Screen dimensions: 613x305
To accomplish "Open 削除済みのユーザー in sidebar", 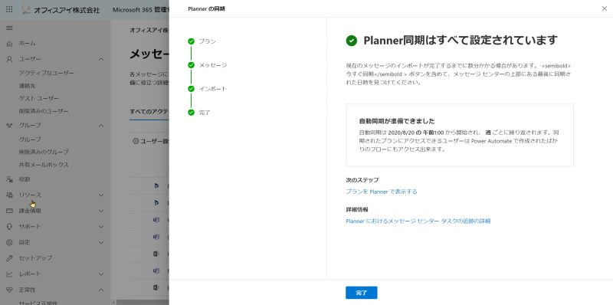I will 44,111.
